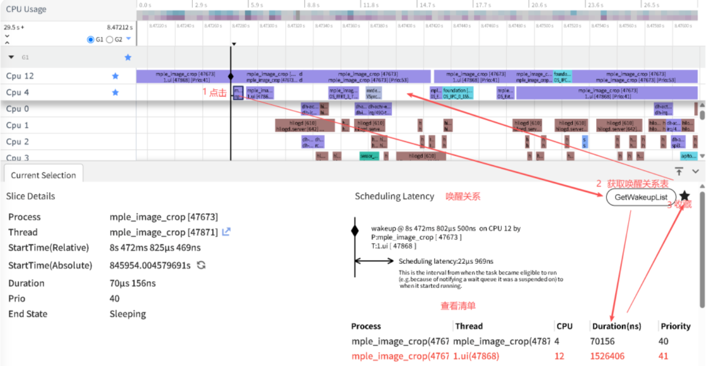Select the foundation slice on the Cpu 4 row
This screenshot has height=366, width=706.
[x=457, y=93]
